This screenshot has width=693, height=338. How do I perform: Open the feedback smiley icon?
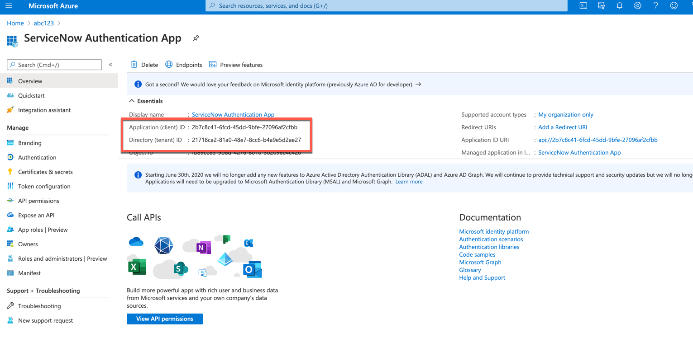pos(674,6)
